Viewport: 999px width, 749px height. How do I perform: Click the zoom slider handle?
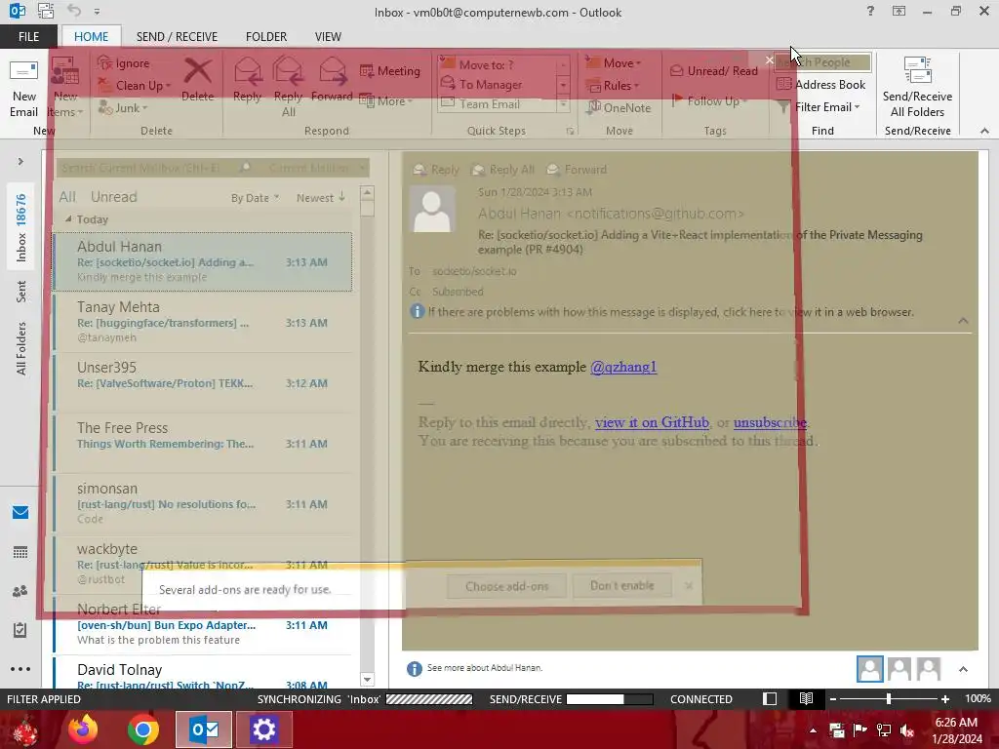888,698
